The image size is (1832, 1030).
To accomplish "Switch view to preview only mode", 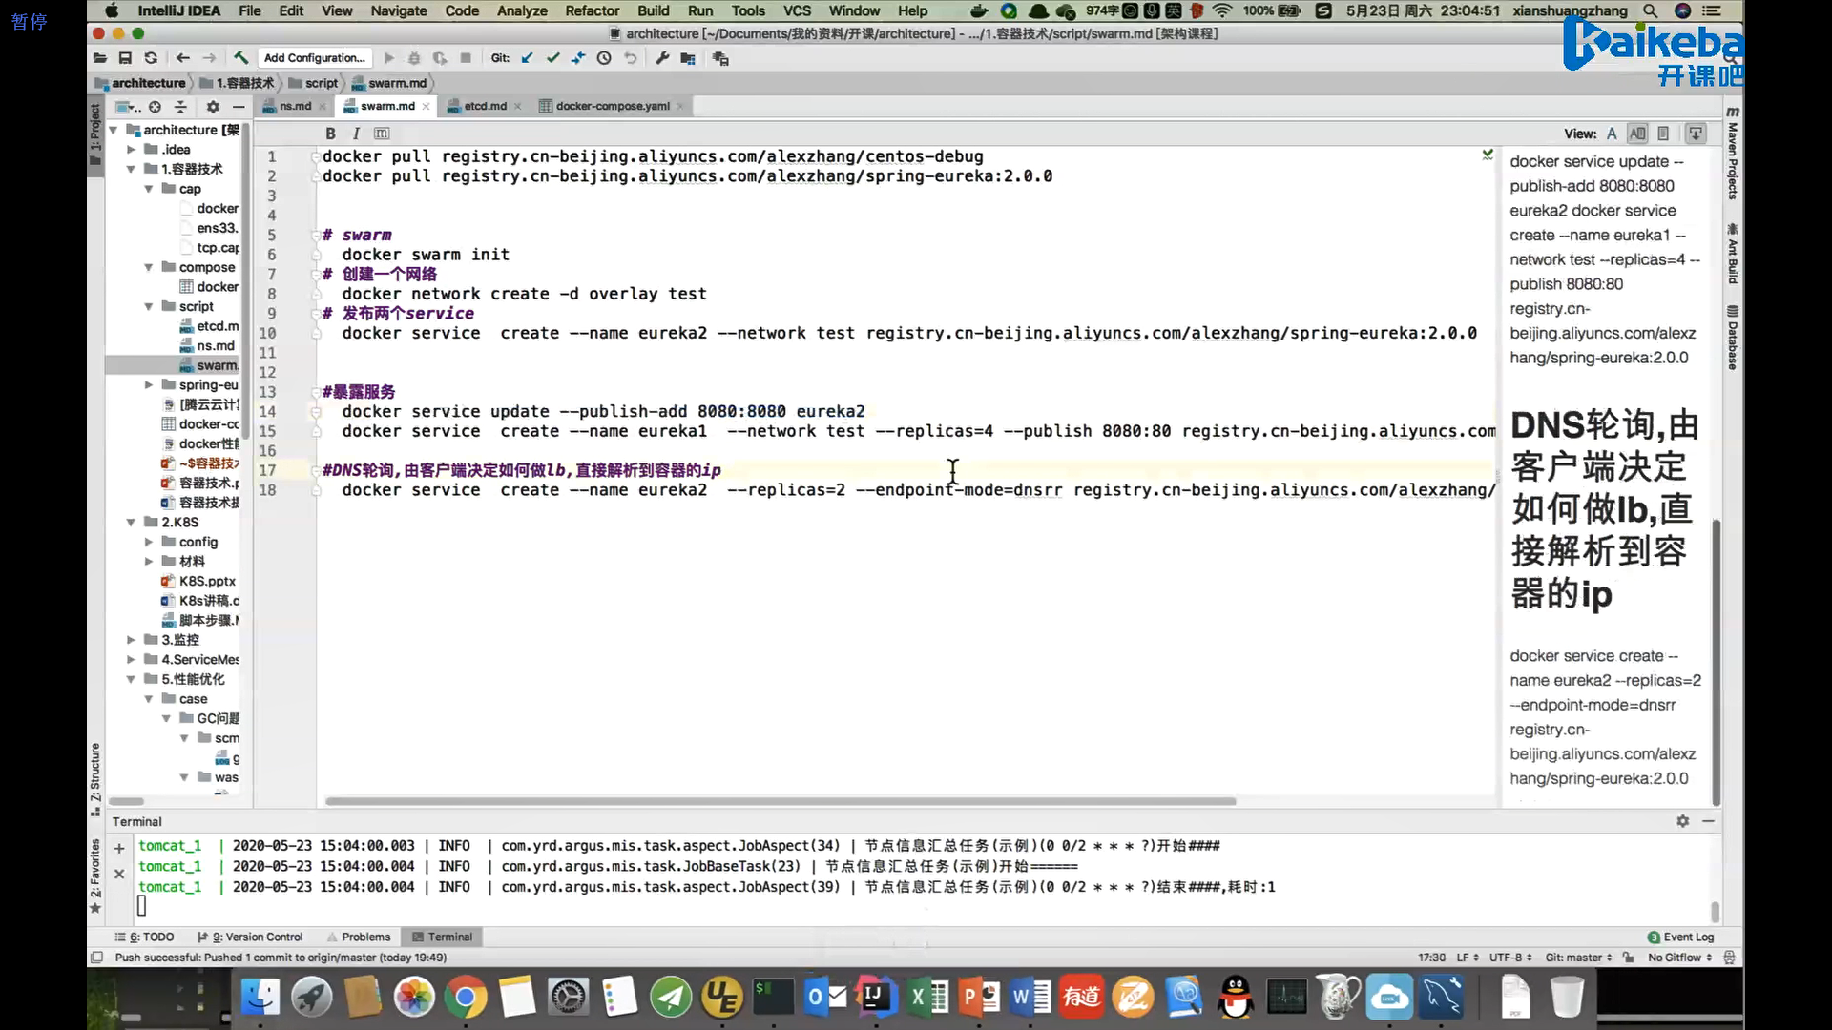I will [1663, 134].
